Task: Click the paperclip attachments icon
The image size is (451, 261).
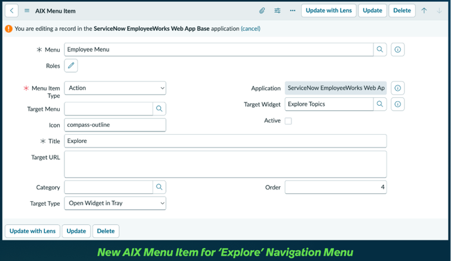Action: [x=262, y=11]
